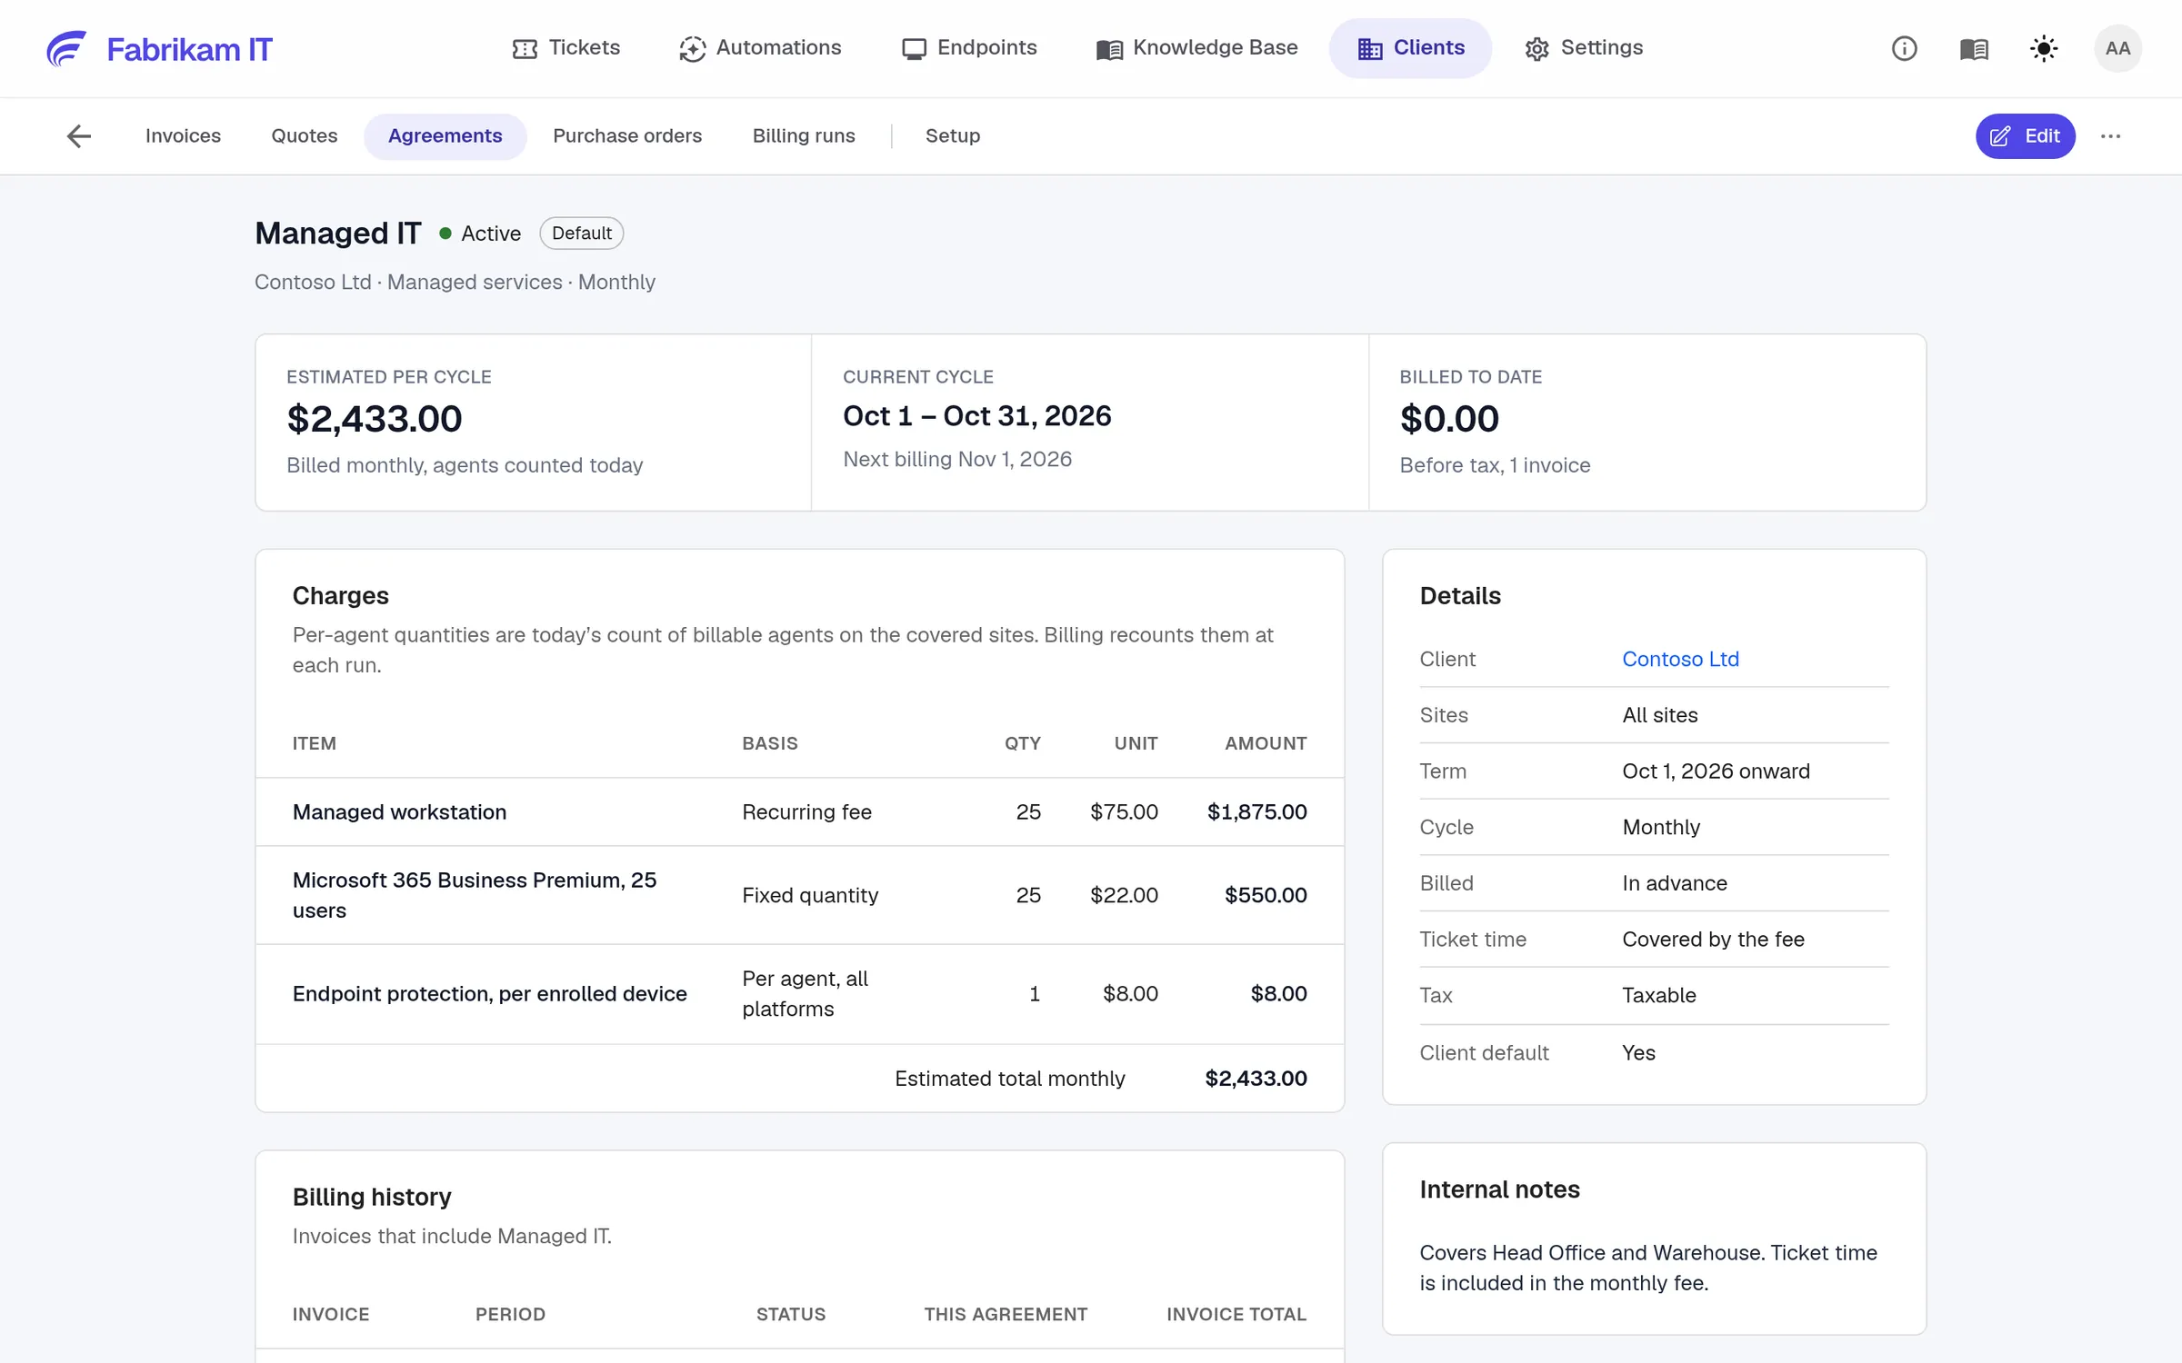The height and width of the screenshot is (1363, 2182).
Task: Go back with the left arrow
Action: pyautogui.click(x=79, y=136)
